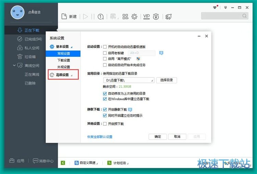
Task: Click the money bag icon in toolbar
Action: [156, 16]
